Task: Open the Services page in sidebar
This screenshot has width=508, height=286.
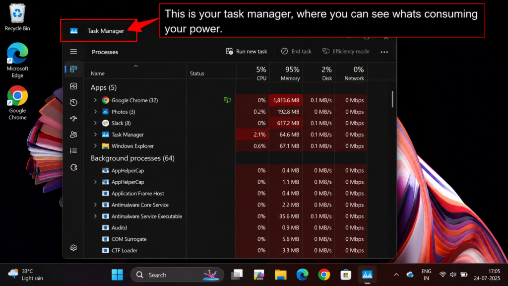Action: point(73,167)
